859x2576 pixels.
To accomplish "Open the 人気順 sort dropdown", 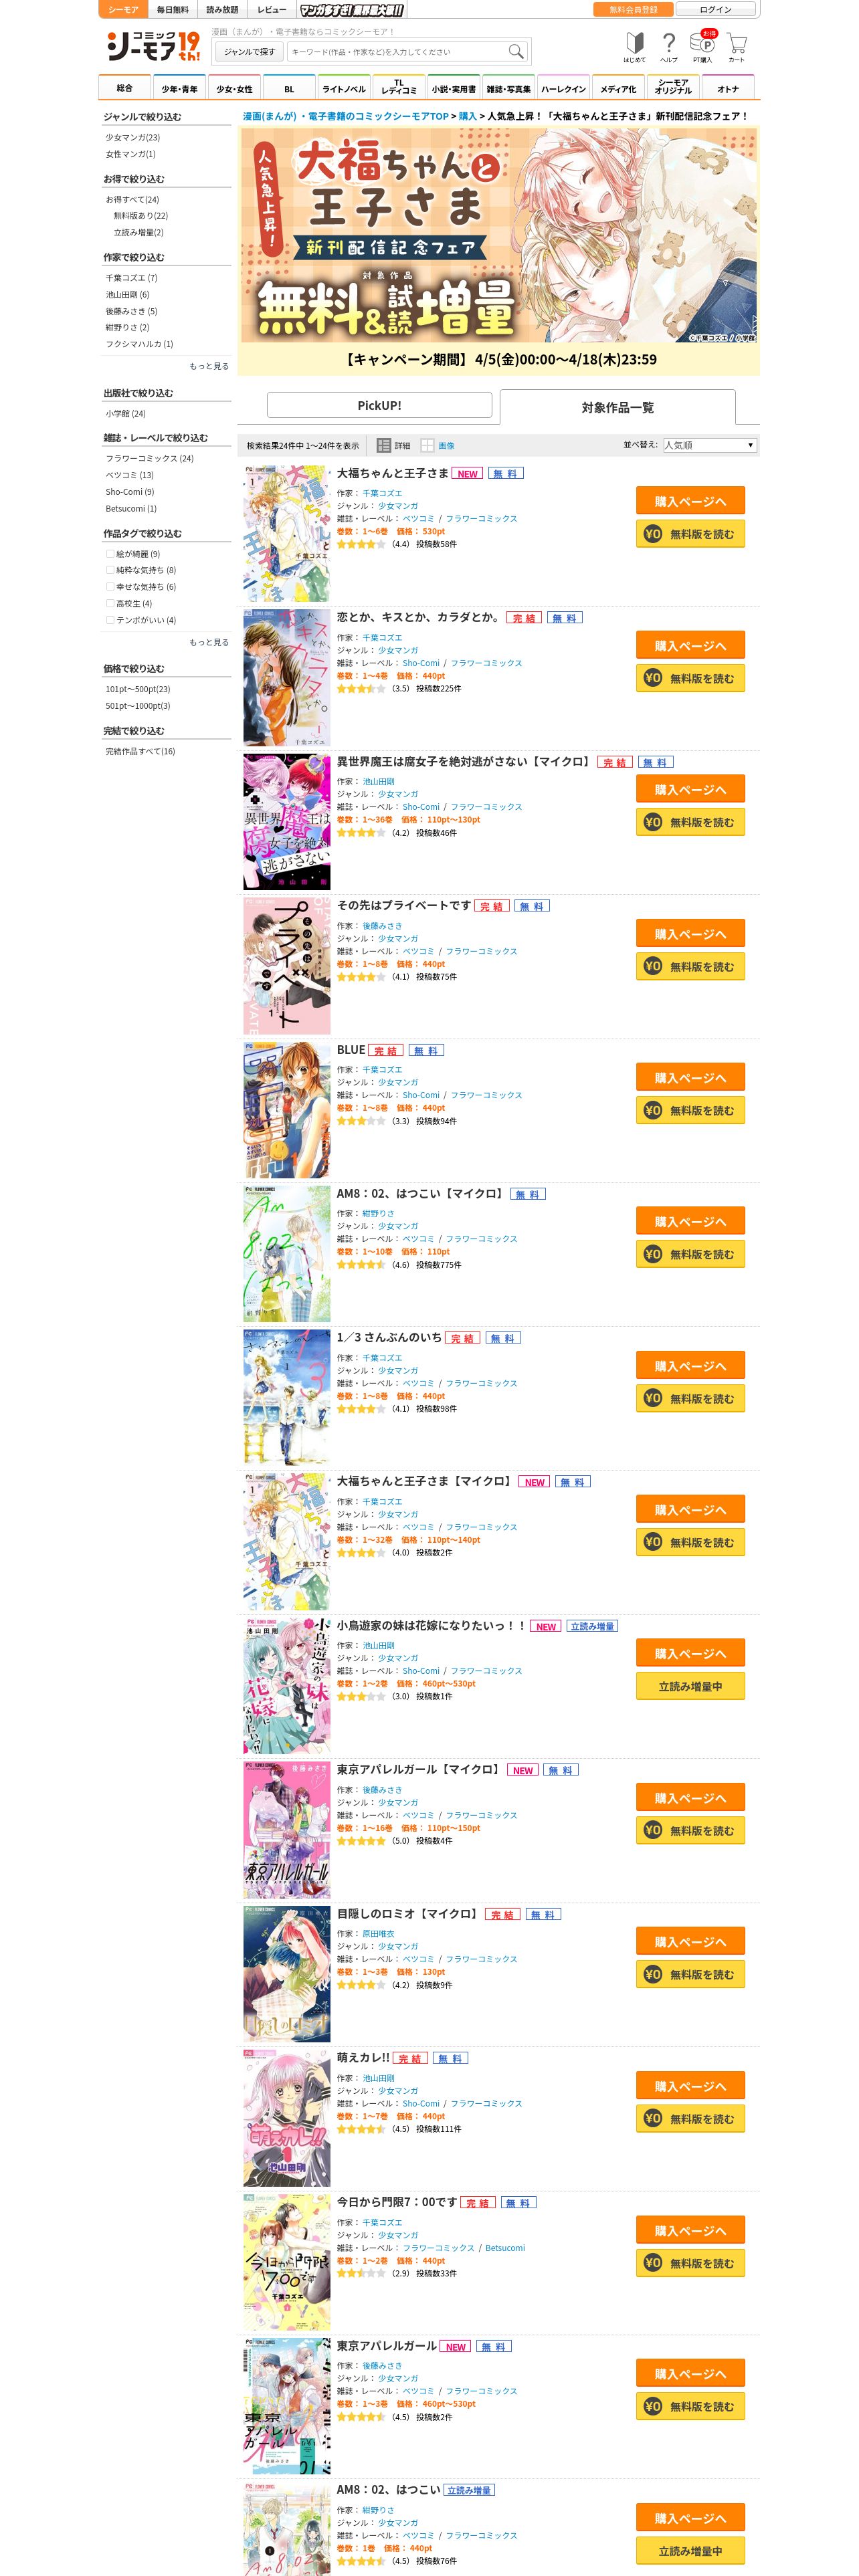I will tap(709, 445).
